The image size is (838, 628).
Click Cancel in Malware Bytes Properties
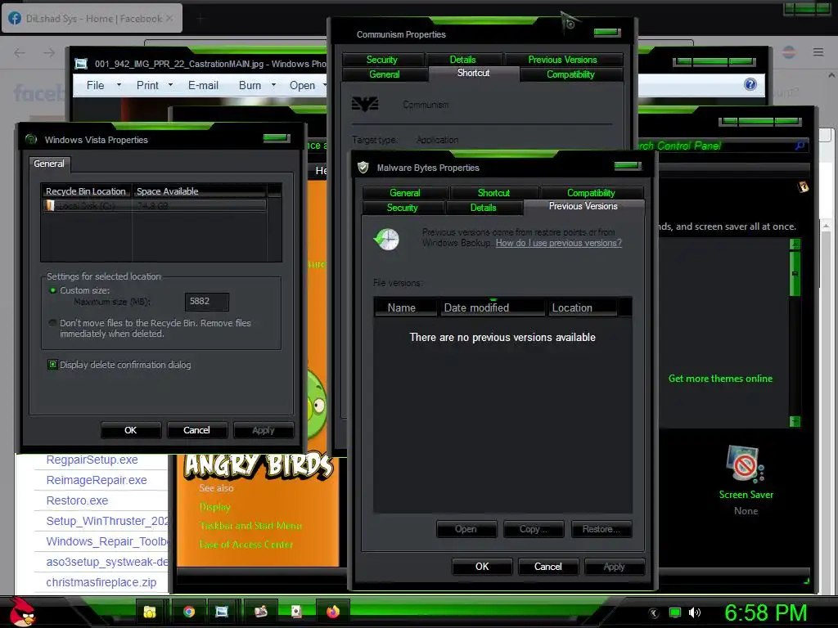[x=547, y=567]
